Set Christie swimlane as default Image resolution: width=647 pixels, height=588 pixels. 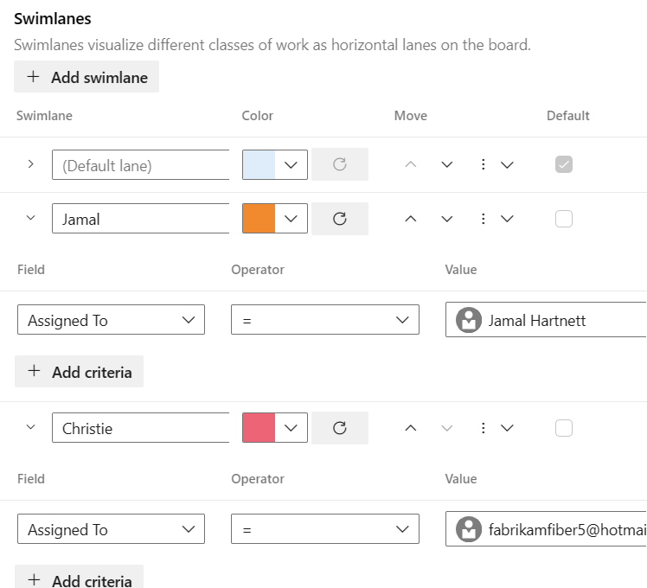tap(564, 428)
